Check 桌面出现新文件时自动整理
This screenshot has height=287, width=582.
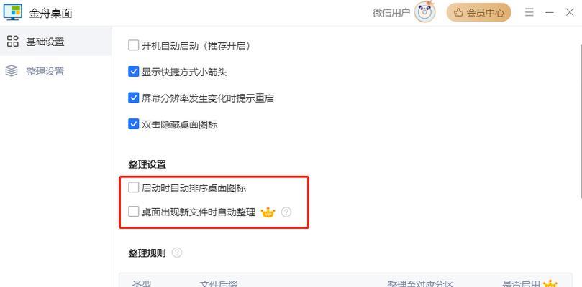click(133, 212)
